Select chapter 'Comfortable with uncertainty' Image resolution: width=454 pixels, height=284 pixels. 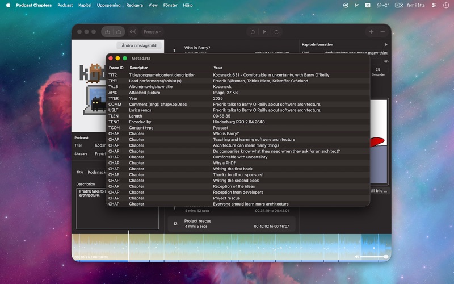pos(240,157)
